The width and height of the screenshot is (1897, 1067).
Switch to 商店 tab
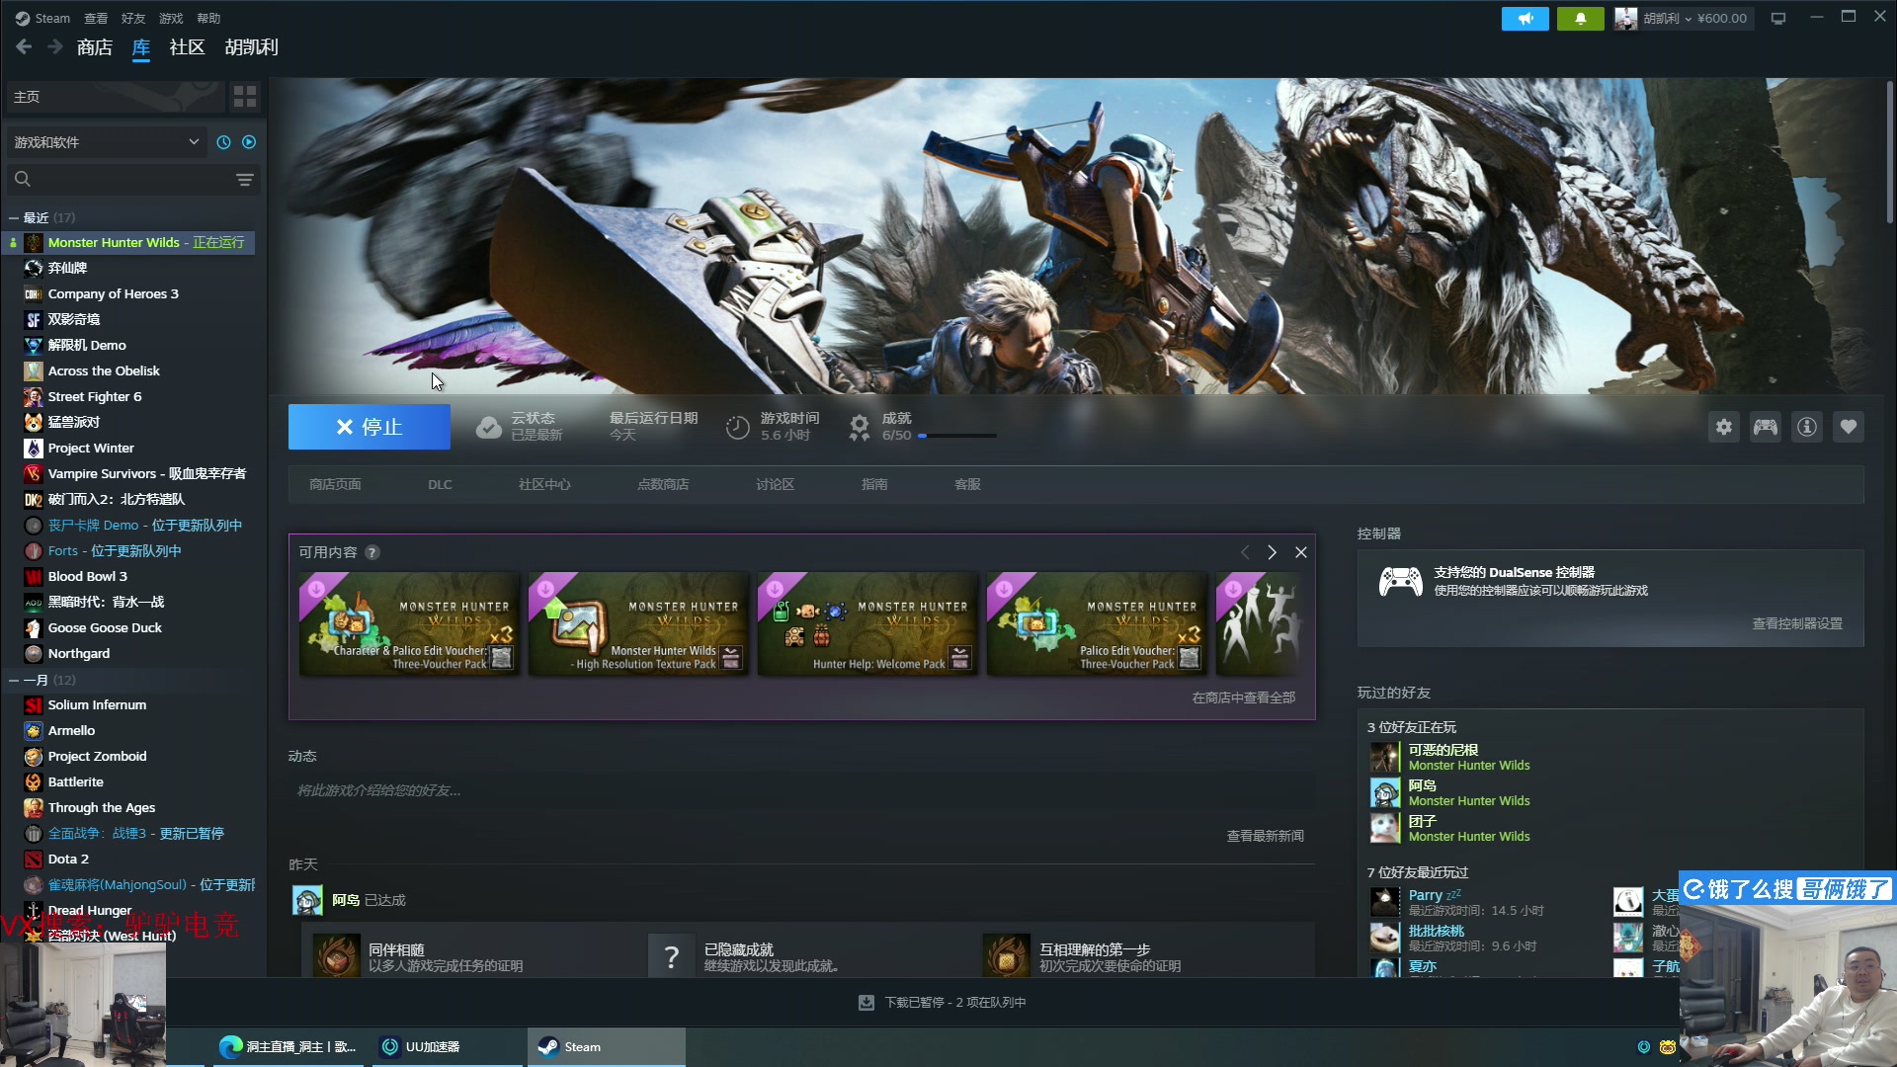point(95,47)
